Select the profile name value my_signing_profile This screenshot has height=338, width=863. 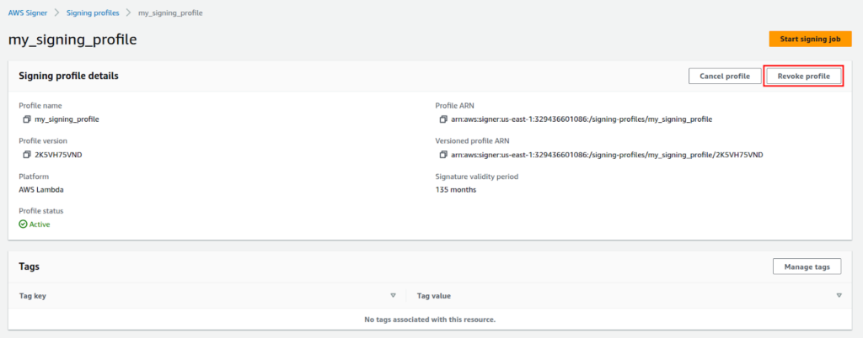[67, 119]
